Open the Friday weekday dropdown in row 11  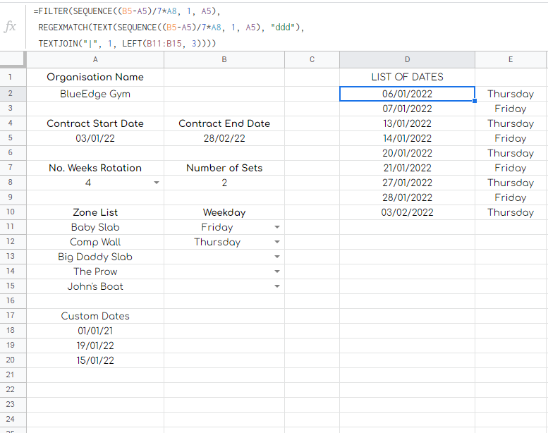[x=277, y=227]
